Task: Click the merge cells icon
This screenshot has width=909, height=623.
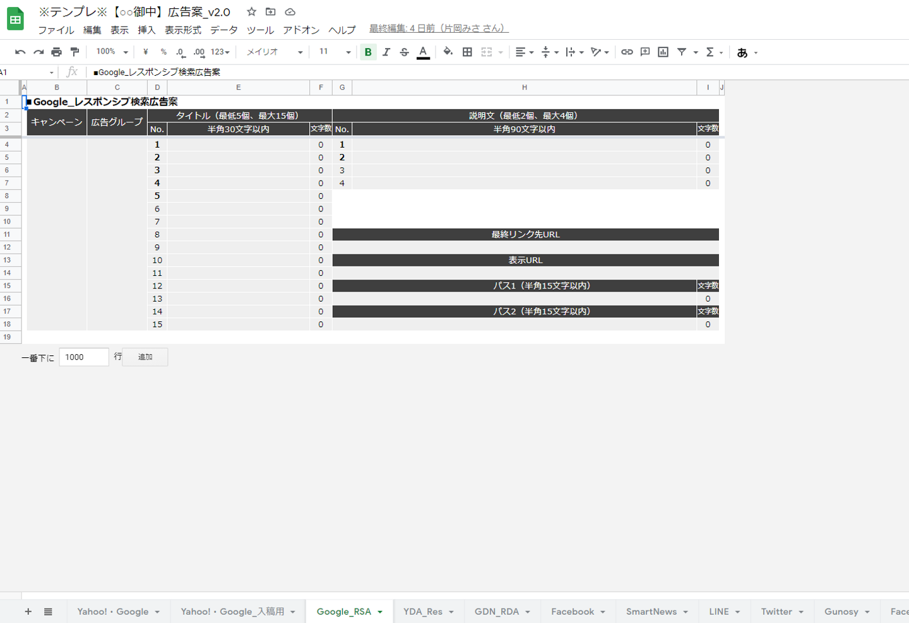Action: click(x=487, y=52)
